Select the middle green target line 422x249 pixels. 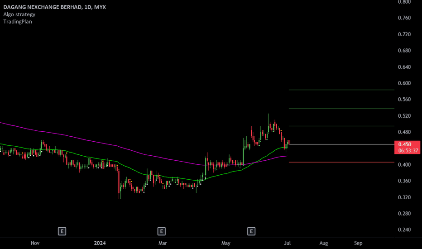tap(341, 108)
